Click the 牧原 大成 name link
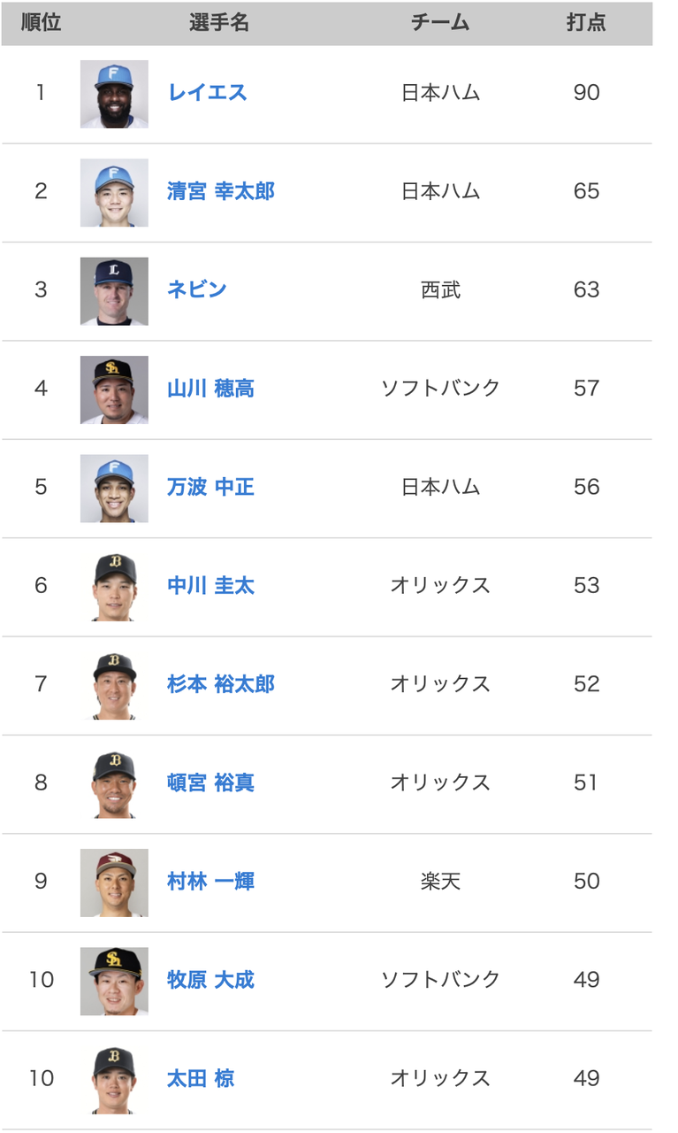Screen dimensions: 678x1133 pos(211,980)
